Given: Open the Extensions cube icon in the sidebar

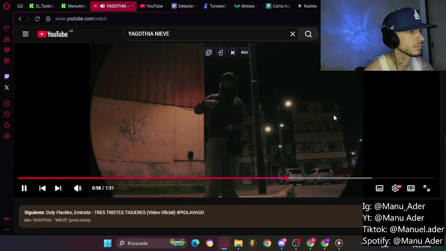Looking at the screenshot, I should tap(7, 125).
